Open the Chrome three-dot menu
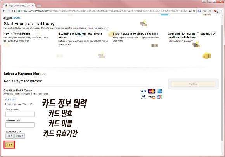The width and height of the screenshot is (225, 157). point(221,11)
